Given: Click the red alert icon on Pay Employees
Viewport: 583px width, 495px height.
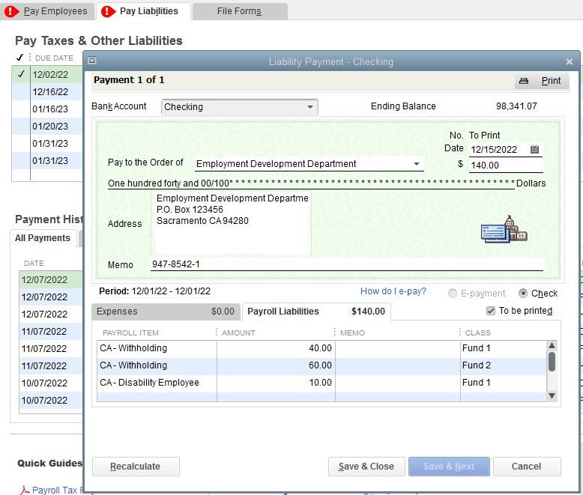Looking at the screenshot, I should click(11, 11).
